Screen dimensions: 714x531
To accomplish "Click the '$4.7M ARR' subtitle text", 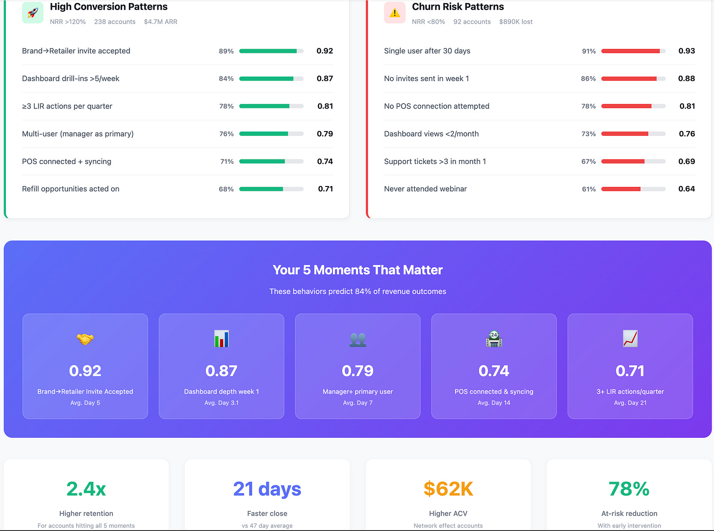I will (161, 22).
